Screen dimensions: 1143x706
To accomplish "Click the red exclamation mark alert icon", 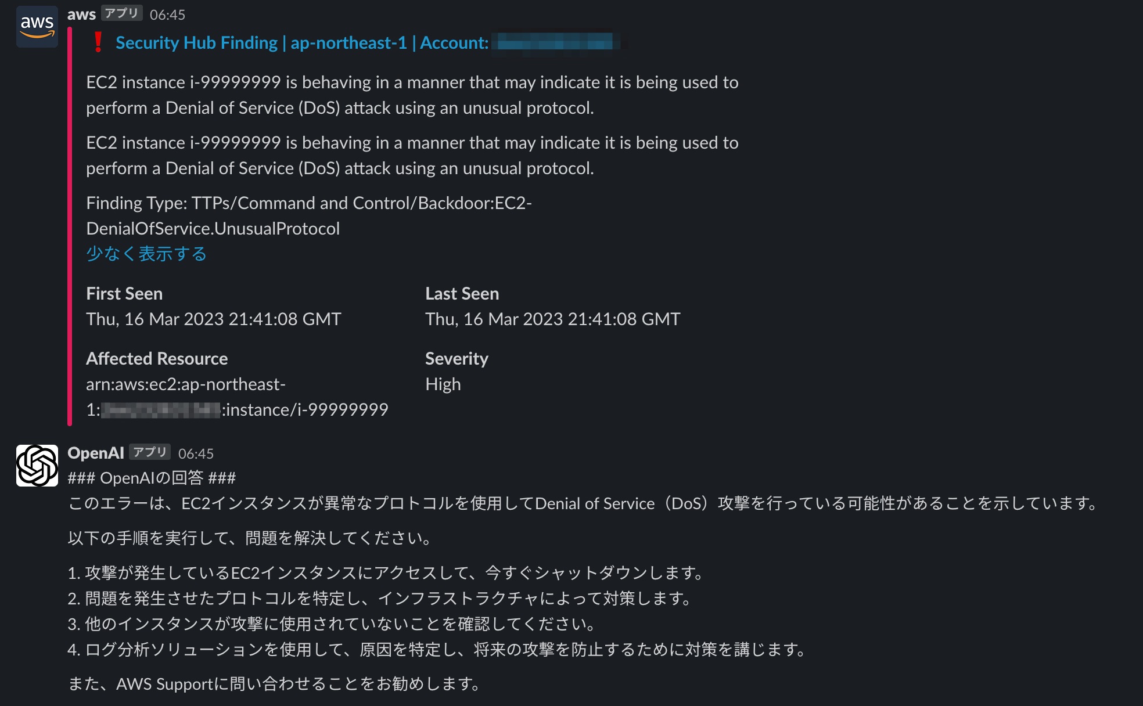I will click(98, 42).
